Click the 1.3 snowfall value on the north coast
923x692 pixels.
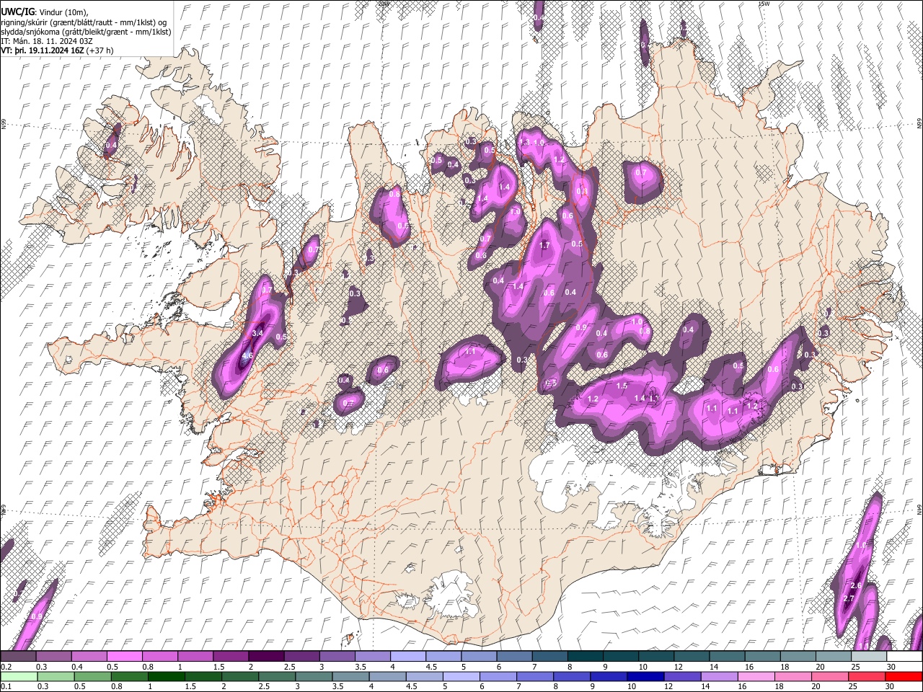[524, 143]
